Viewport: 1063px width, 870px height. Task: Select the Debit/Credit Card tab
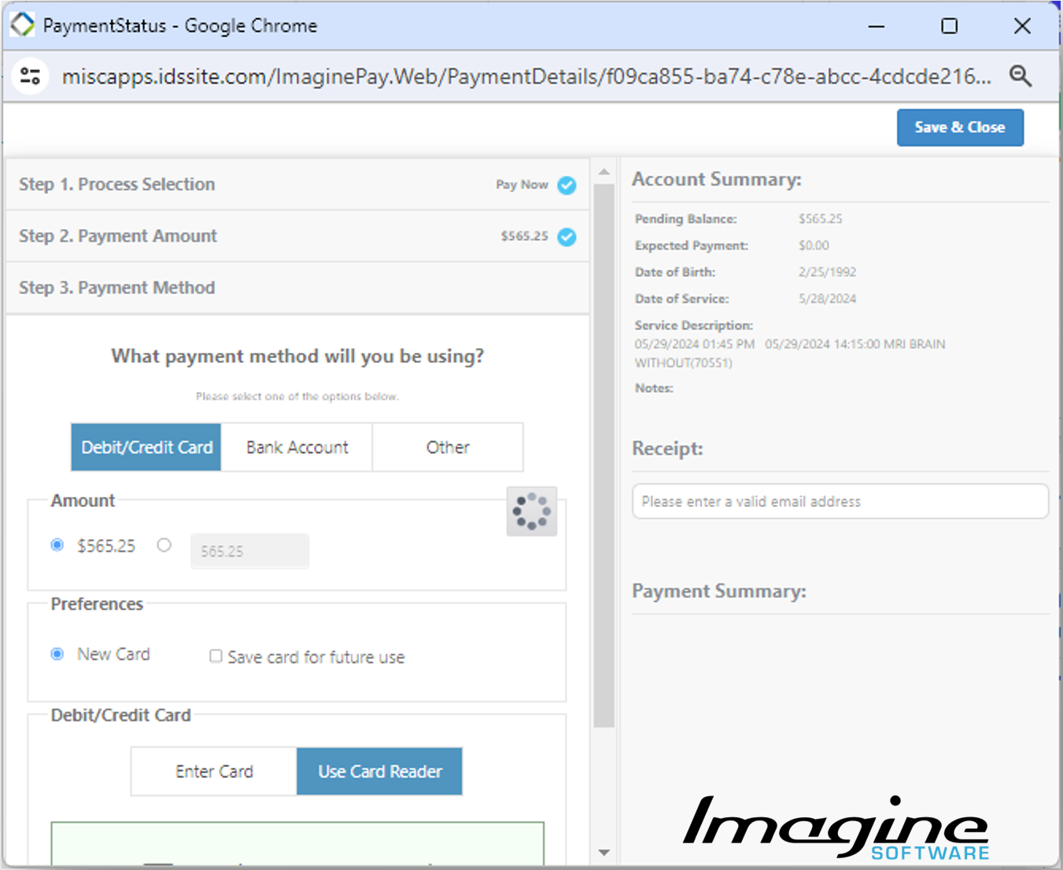pyautogui.click(x=146, y=447)
